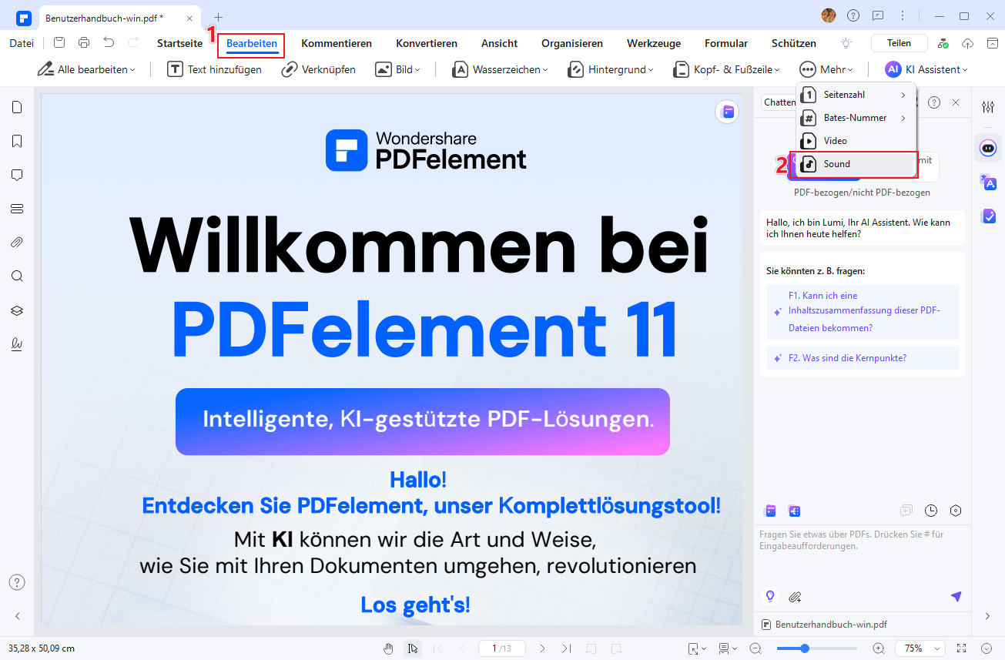Toggle the Mehr dropdown
Image resolution: width=1005 pixels, height=660 pixels.
pos(826,69)
